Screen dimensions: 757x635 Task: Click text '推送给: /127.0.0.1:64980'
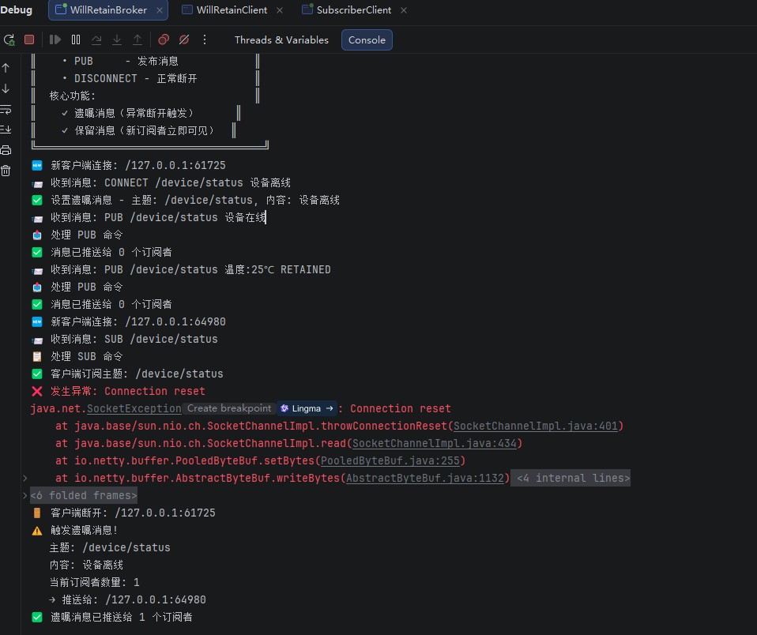[134, 599]
